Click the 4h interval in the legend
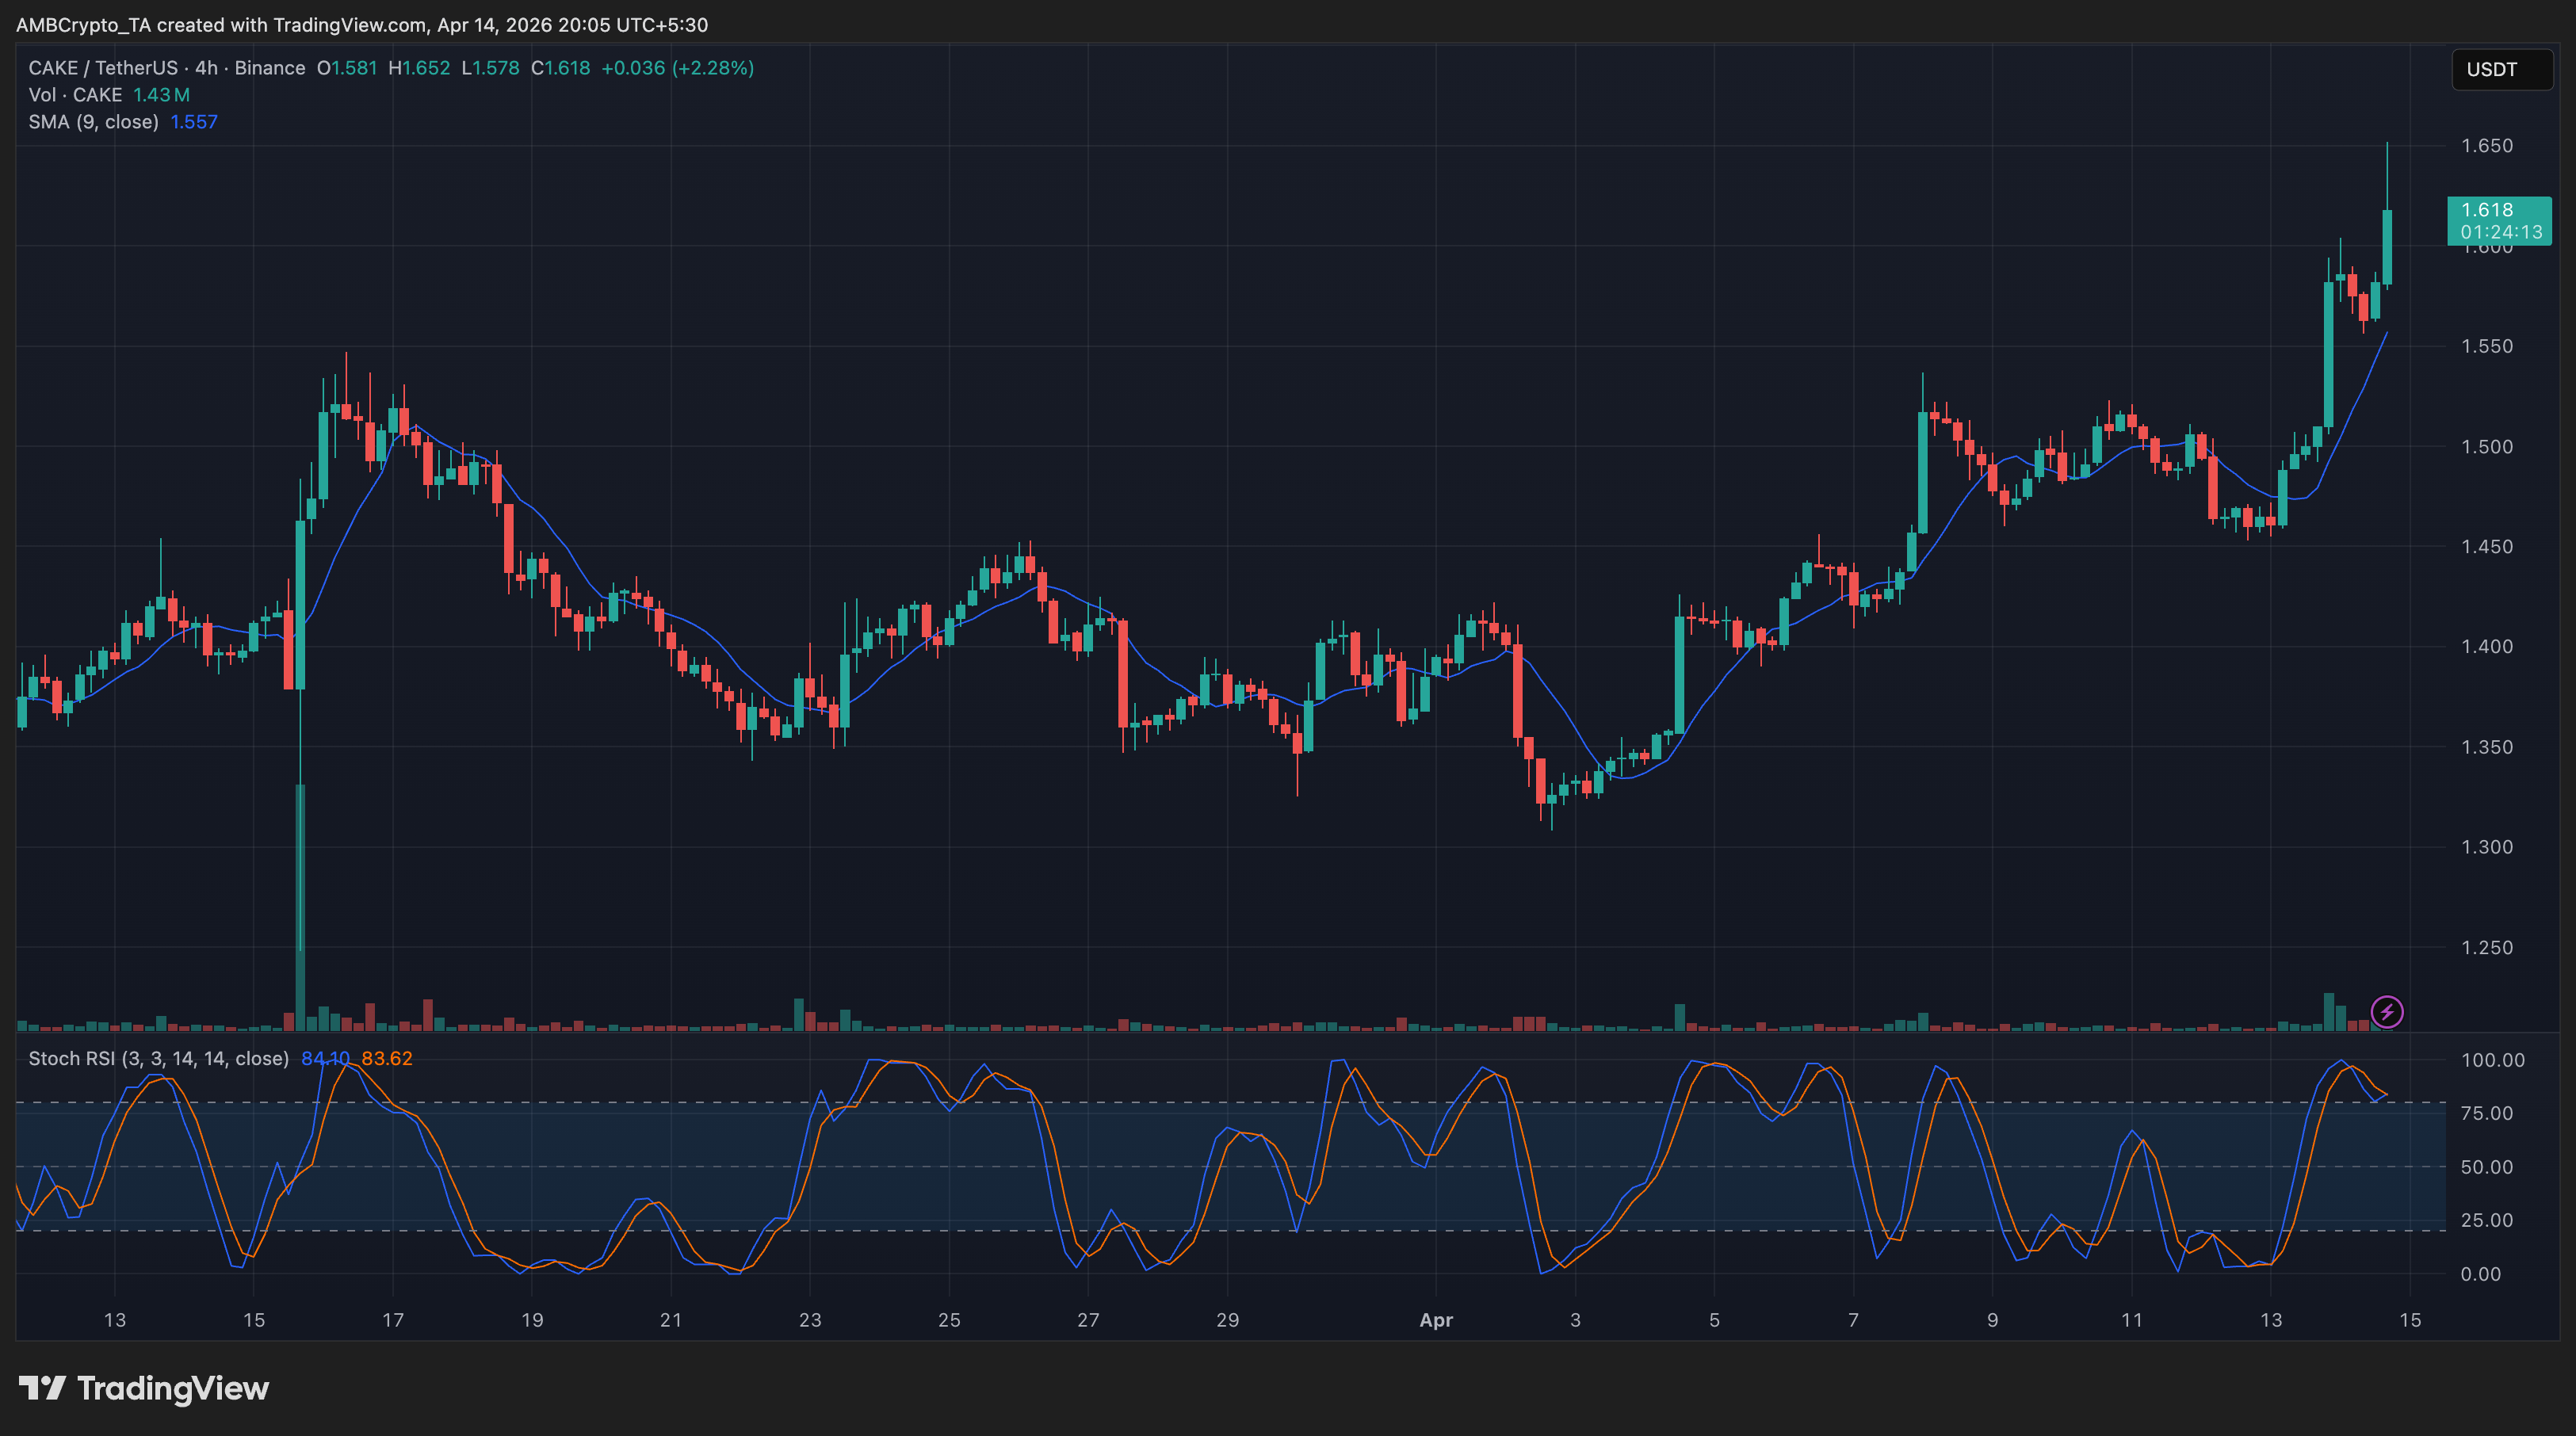 (x=206, y=68)
